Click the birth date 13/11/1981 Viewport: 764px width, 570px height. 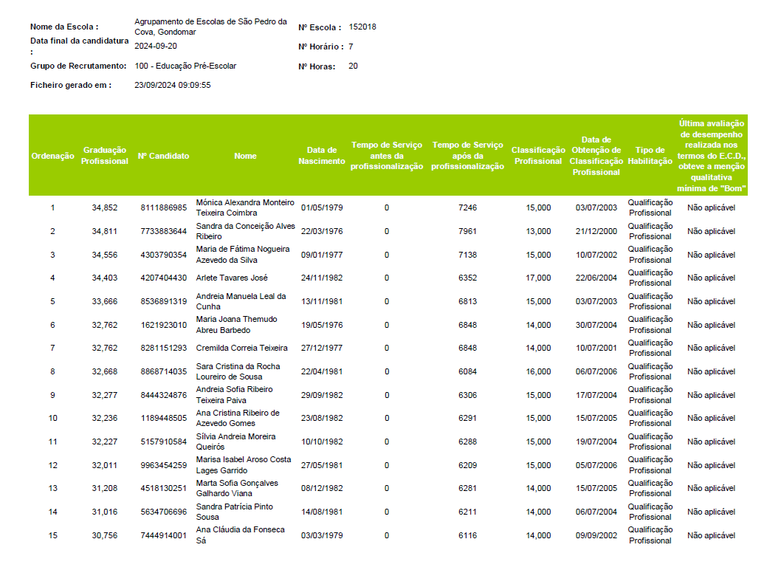click(321, 301)
